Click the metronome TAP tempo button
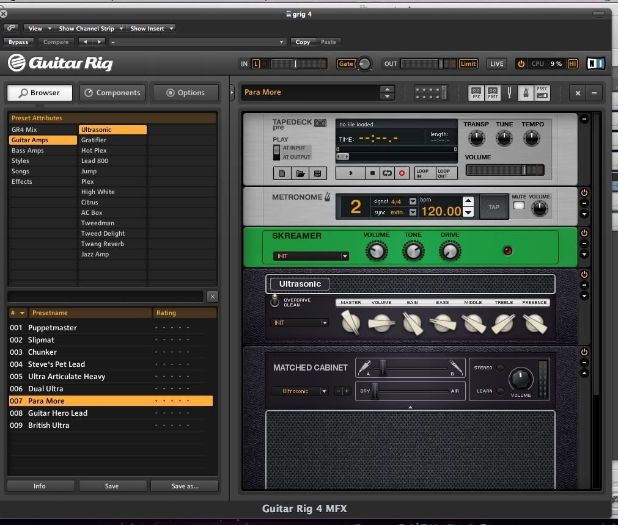Viewport: 618px width, 525px height. click(x=494, y=206)
